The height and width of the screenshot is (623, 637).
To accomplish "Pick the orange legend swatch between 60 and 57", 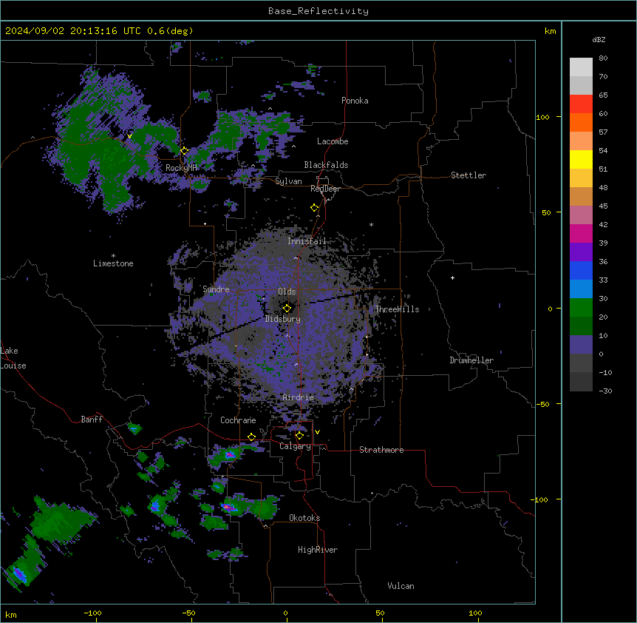I will click(x=581, y=122).
